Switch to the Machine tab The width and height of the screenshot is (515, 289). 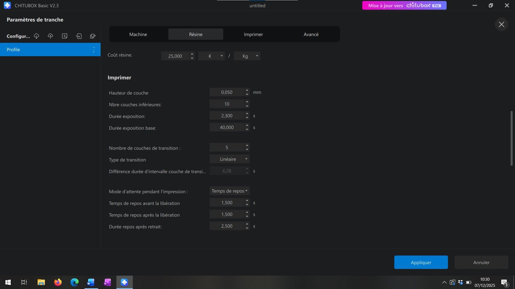point(138,34)
